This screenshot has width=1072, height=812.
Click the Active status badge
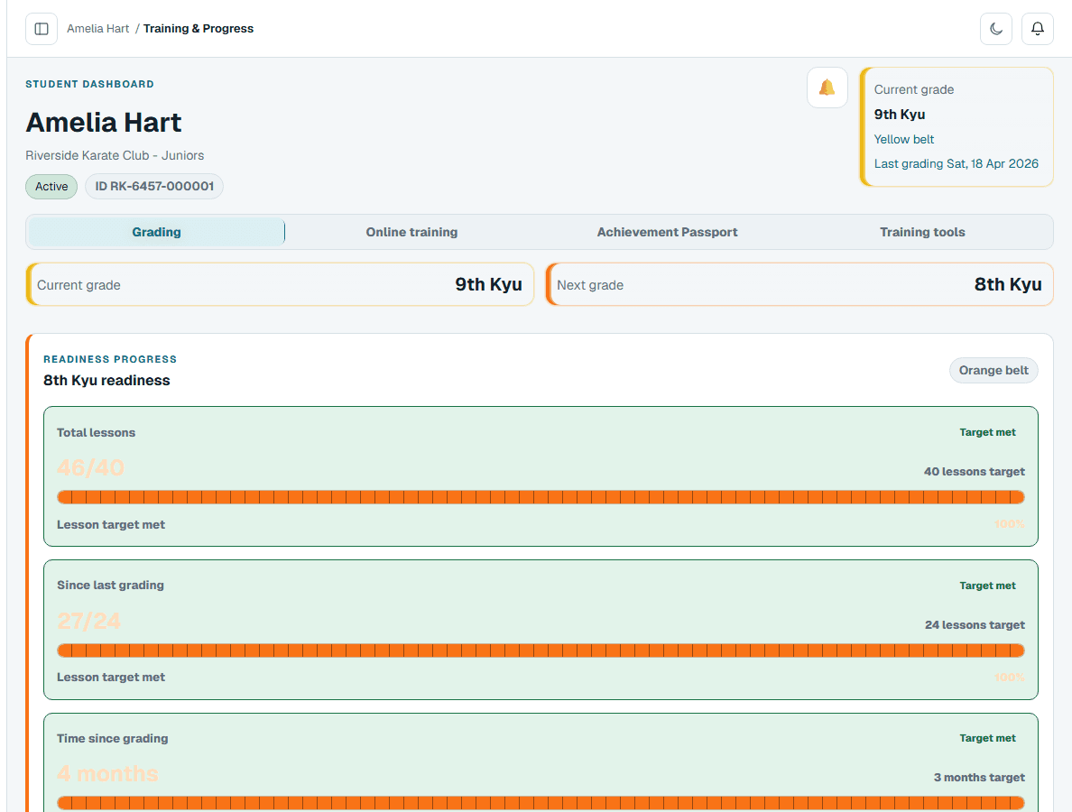click(x=51, y=187)
